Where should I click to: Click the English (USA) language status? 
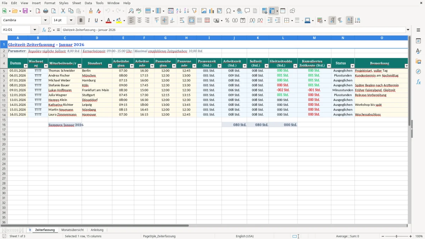245,236
